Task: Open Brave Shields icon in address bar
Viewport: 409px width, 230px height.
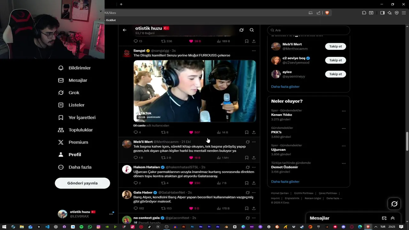Action: coord(327,13)
